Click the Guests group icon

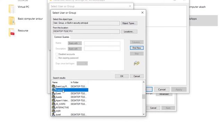point(53,97)
